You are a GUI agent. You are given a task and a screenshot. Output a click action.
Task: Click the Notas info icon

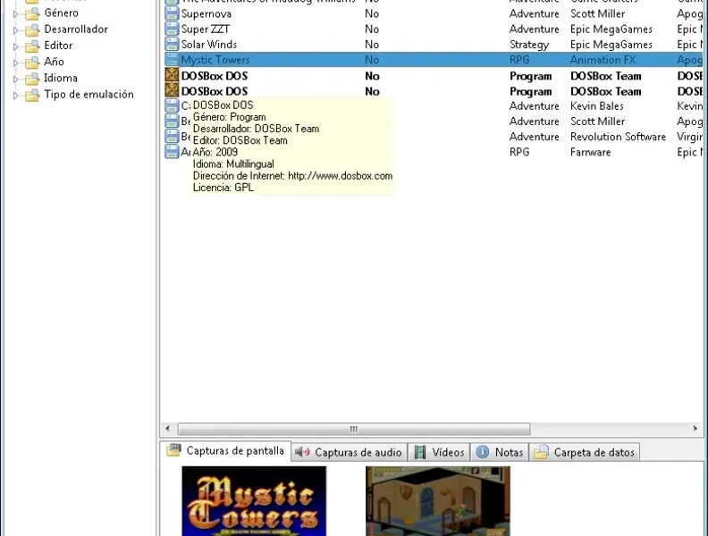[x=483, y=452]
